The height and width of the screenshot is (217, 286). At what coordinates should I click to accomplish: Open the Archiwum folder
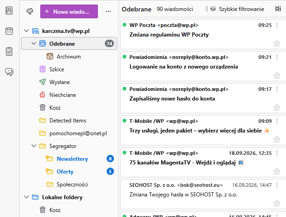pos(69,57)
